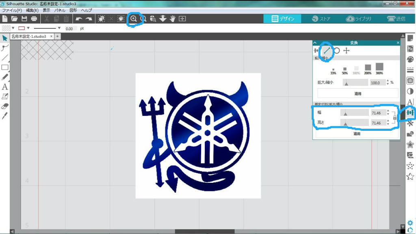Open the 図形 menu
This screenshot has height=234, width=416.
click(73, 10)
